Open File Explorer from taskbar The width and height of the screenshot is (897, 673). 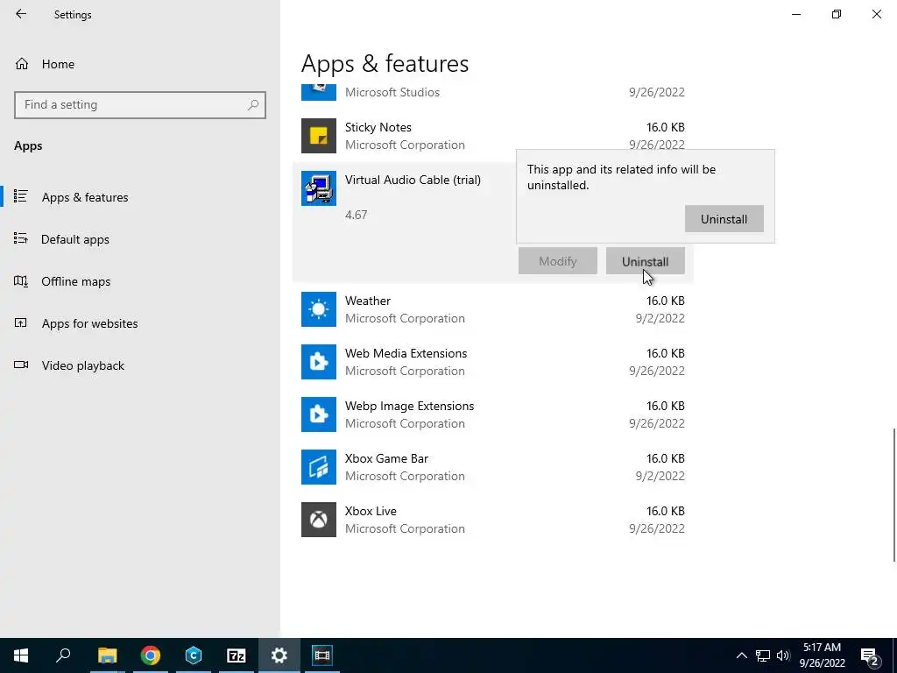pyautogui.click(x=107, y=655)
